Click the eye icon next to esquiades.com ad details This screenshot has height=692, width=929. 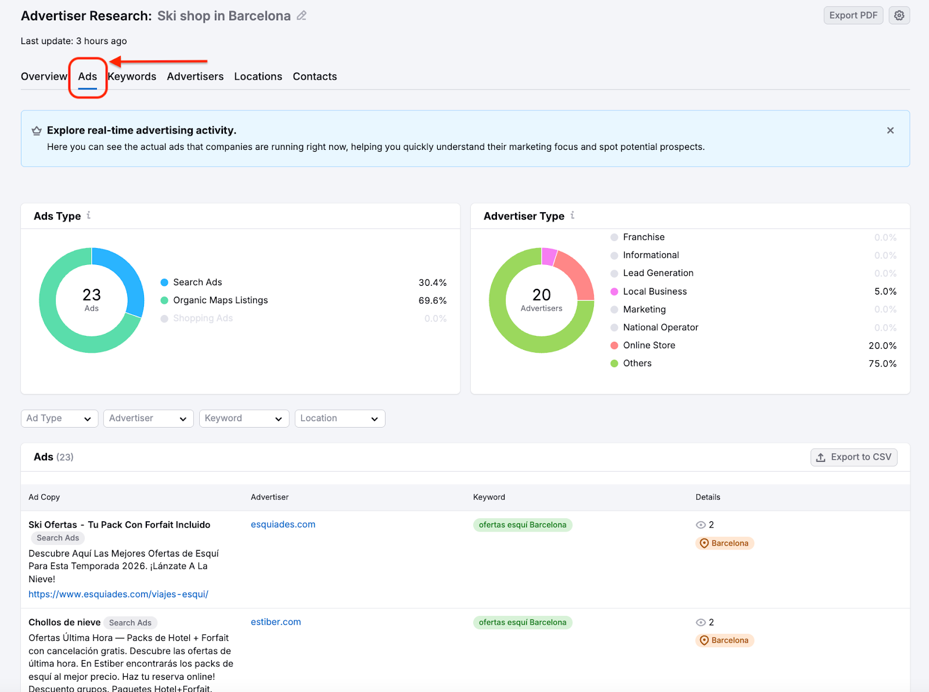coord(701,525)
